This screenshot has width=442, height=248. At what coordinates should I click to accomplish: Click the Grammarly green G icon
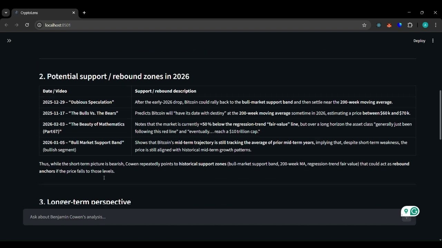(x=414, y=211)
